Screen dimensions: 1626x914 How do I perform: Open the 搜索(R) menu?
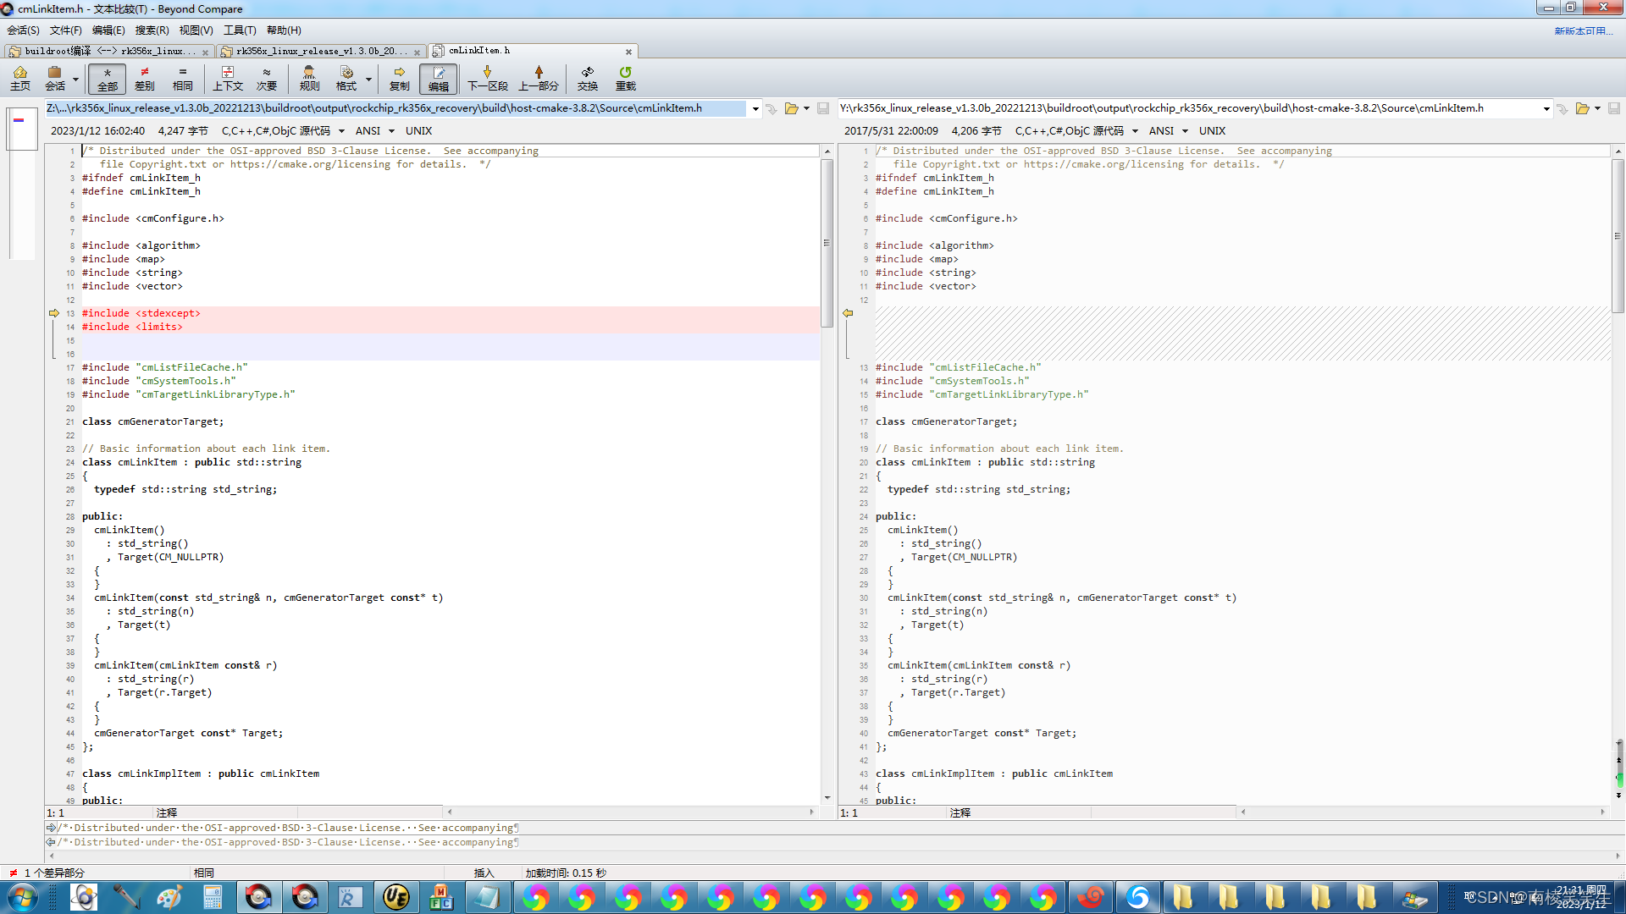click(152, 30)
